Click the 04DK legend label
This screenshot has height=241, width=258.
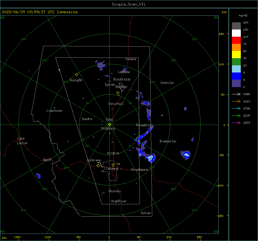pos(247,94)
